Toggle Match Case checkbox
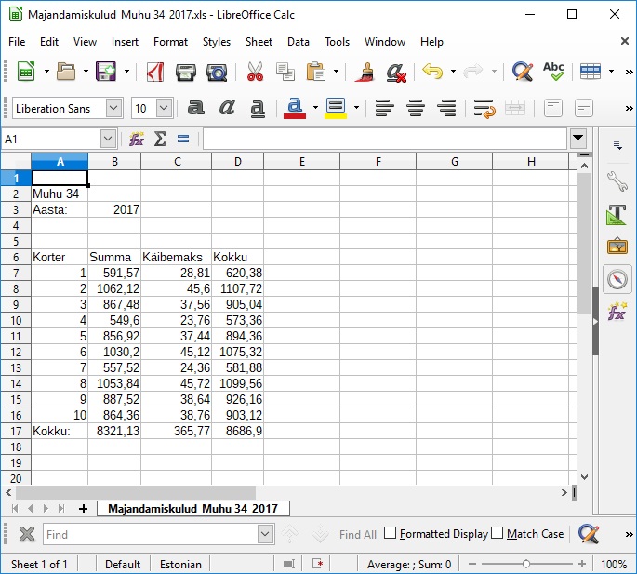Image resolution: width=637 pixels, height=574 pixels. tap(498, 532)
